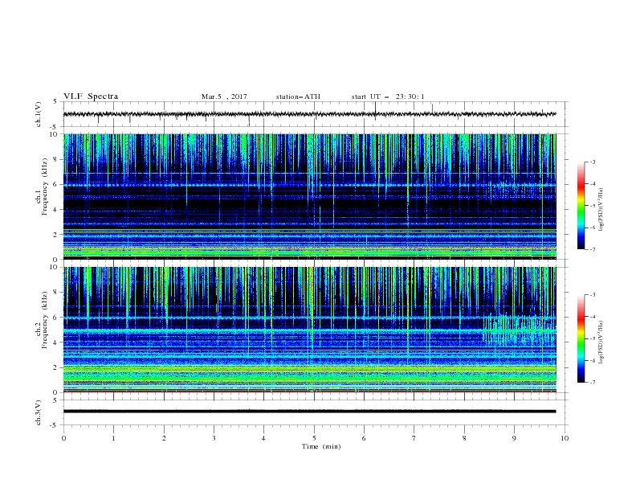Click the ch.2 spectrogram color bar
The image size is (636, 492).
pyautogui.click(x=581, y=338)
